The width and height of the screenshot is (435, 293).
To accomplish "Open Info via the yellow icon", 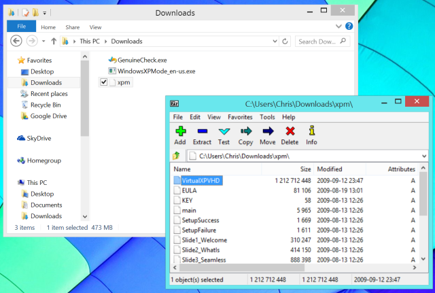I will coord(311,135).
